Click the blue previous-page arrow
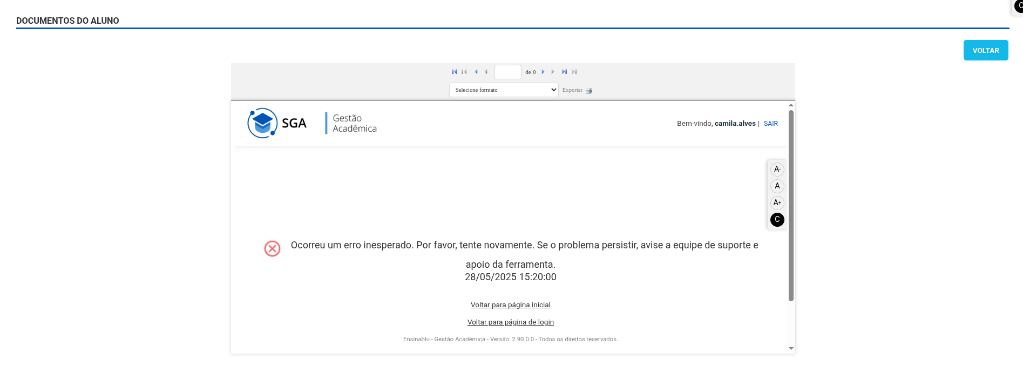 pos(476,72)
